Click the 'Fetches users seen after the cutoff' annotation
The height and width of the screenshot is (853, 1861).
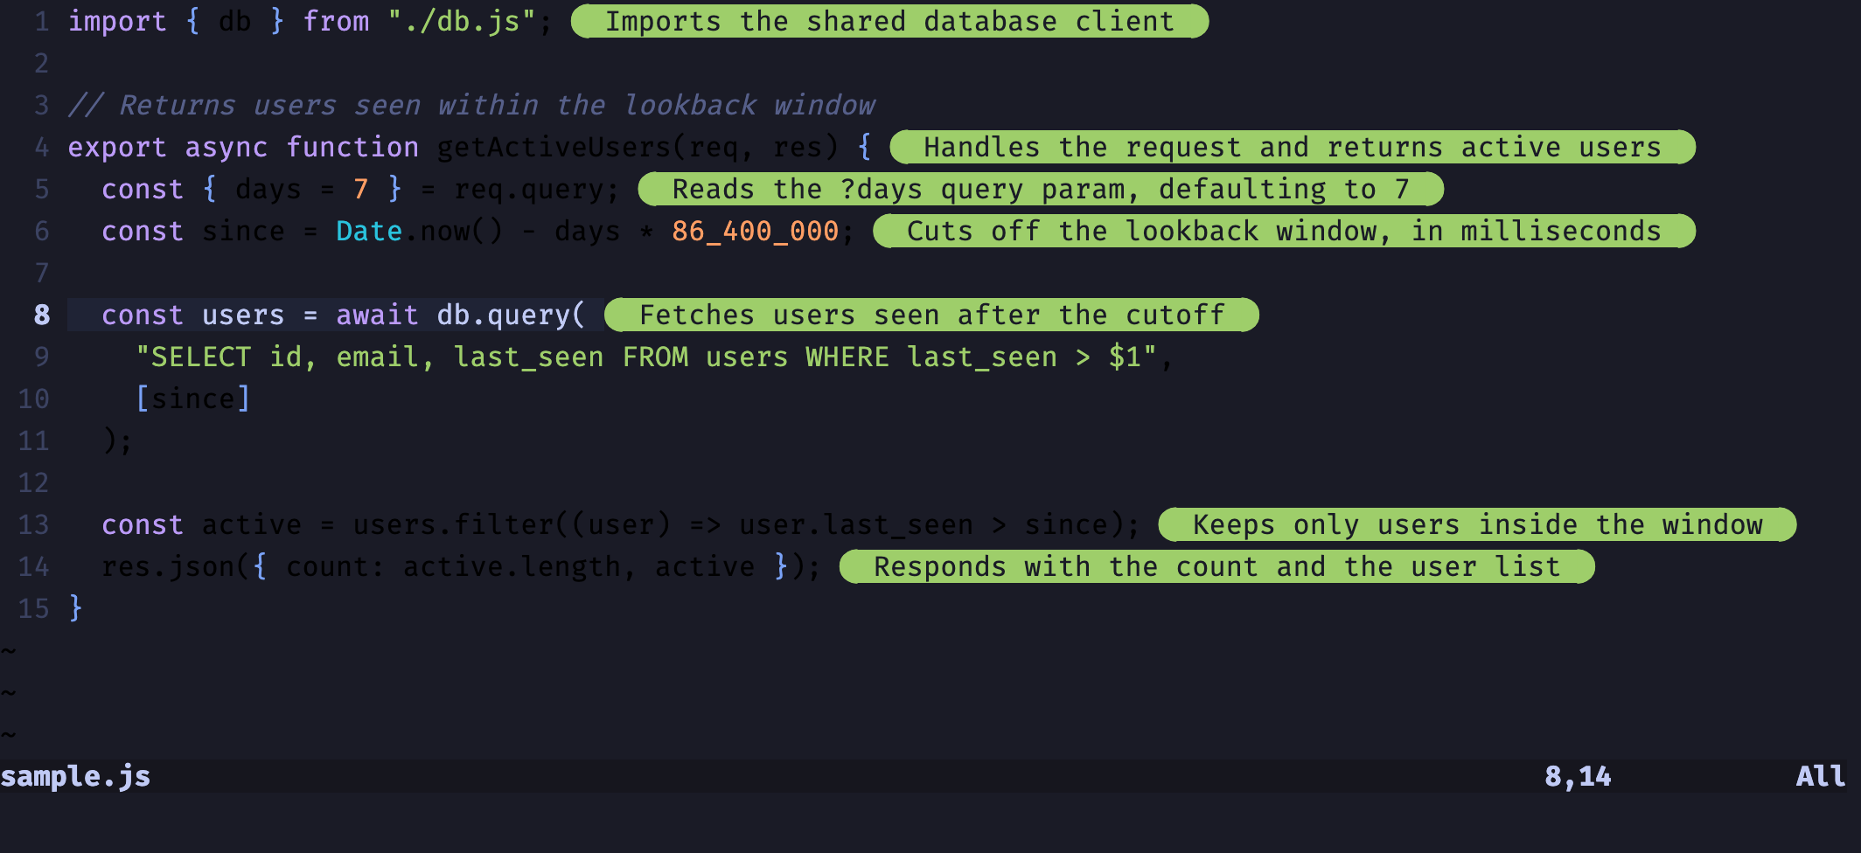pos(931,315)
